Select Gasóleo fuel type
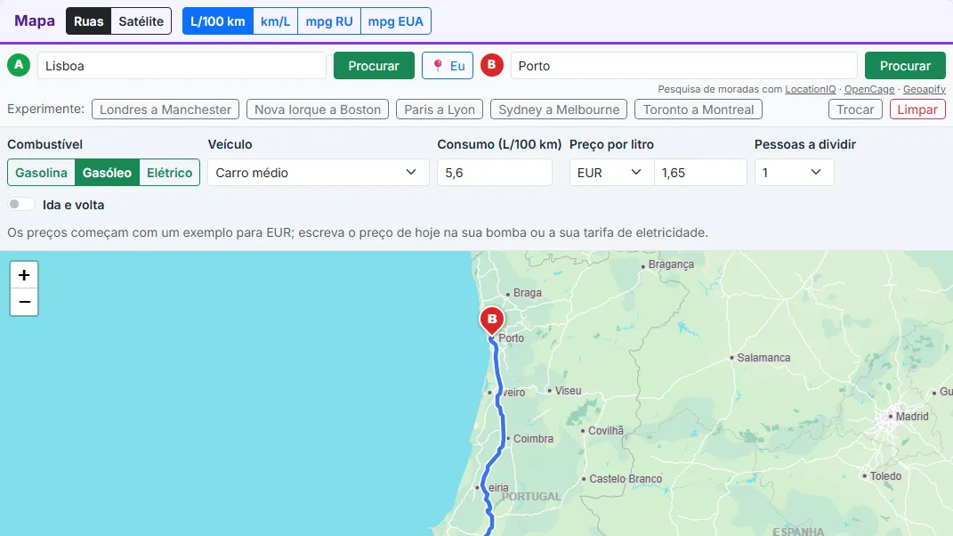953x536 pixels. pos(107,173)
